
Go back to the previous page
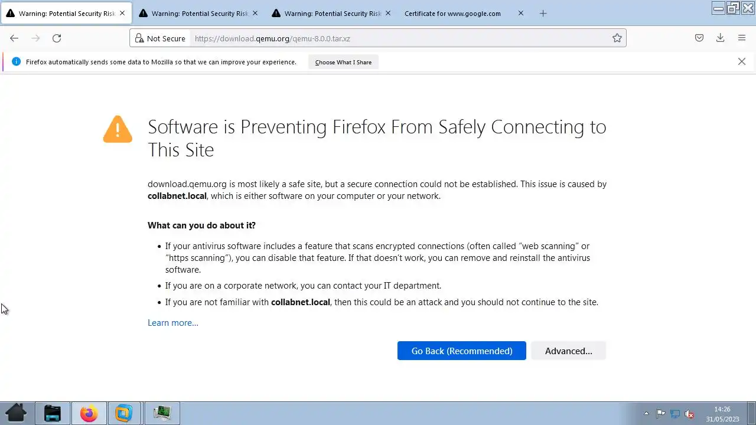pyautogui.click(x=14, y=38)
